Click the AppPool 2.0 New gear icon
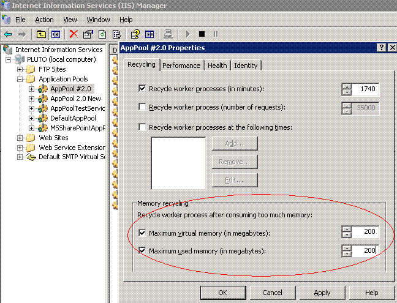Viewport: 397px width, 303px height. 43,99
